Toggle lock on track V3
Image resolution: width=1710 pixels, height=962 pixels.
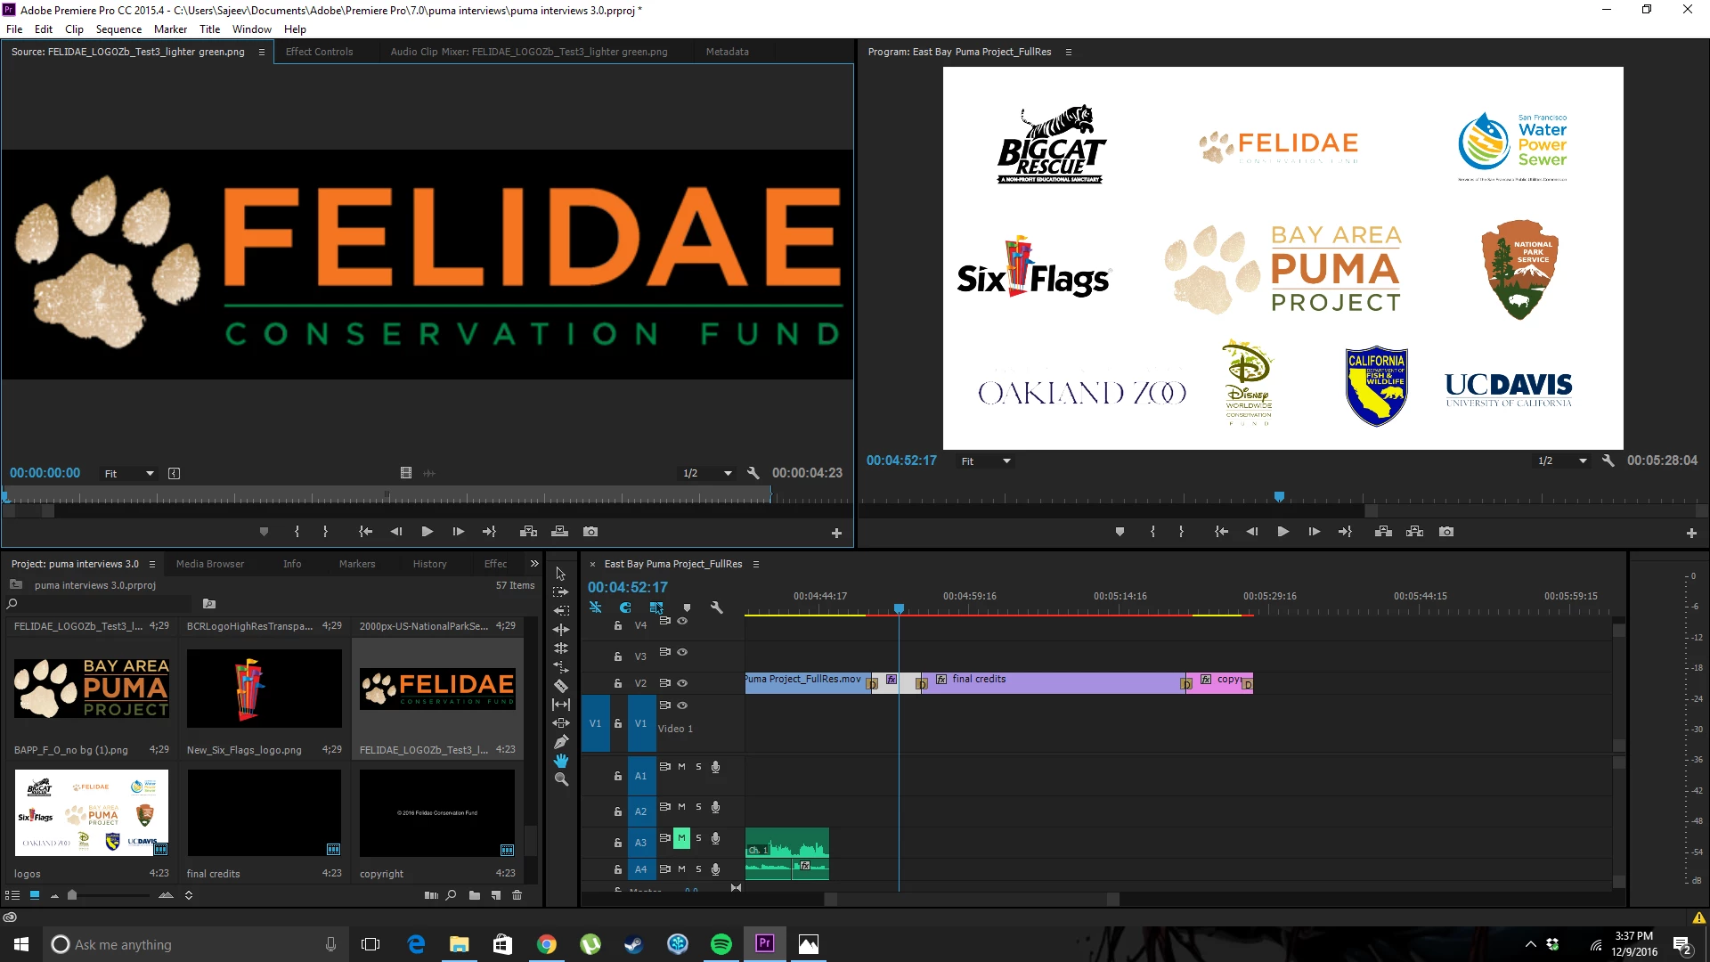618,656
